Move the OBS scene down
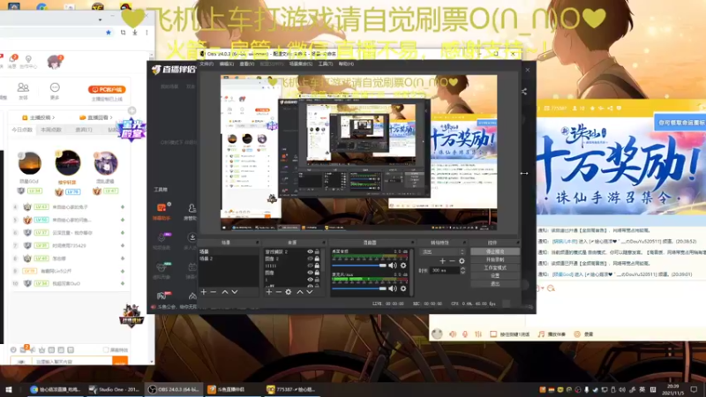This screenshot has height=397, width=706. [x=235, y=292]
